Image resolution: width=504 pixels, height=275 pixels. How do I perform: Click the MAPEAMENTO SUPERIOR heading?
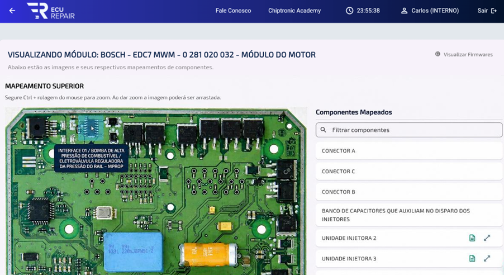[44, 86]
